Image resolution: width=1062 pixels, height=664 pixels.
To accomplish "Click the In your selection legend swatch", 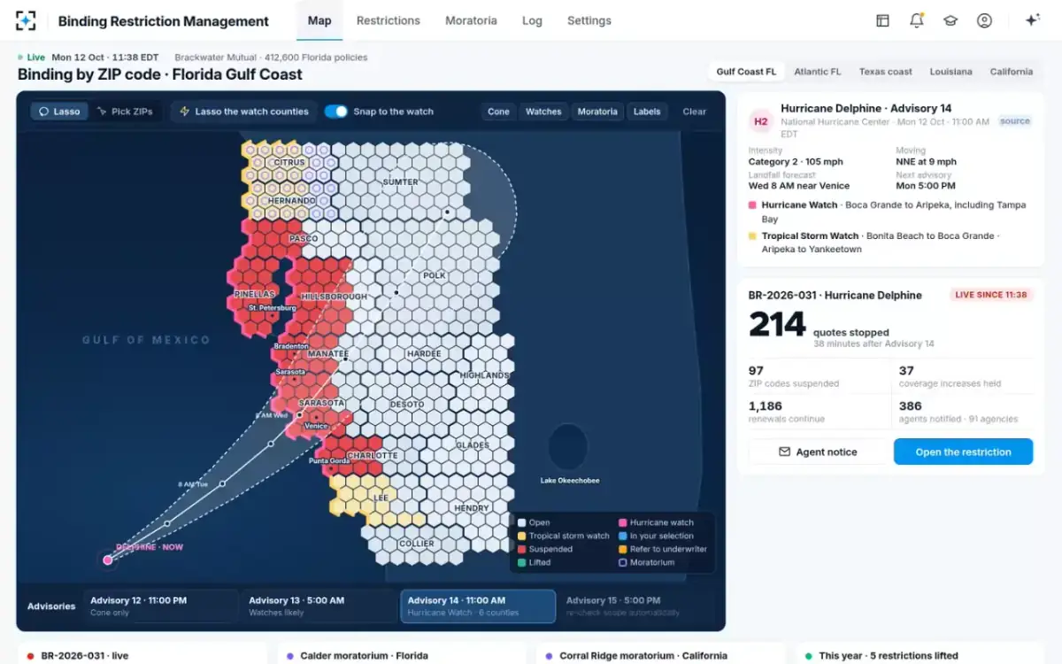I will coord(623,536).
